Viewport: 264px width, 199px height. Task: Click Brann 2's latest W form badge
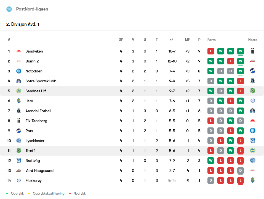click(241, 61)
